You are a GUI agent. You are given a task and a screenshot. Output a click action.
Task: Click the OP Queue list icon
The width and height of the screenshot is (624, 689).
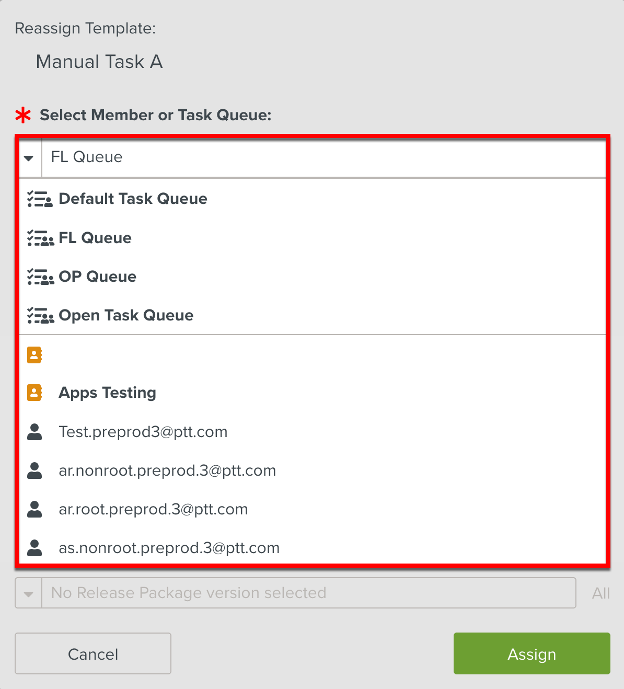(x=40, y=277)
